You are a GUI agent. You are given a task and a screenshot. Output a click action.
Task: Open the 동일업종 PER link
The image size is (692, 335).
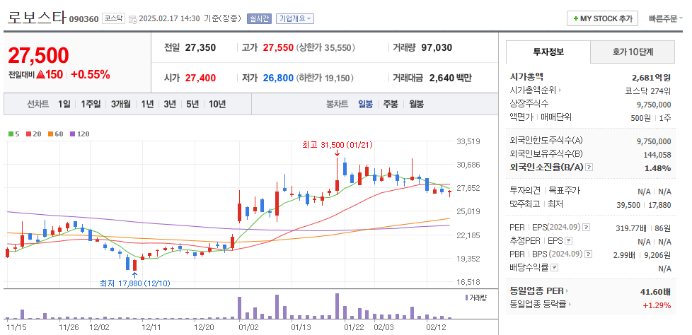(537, 291)
